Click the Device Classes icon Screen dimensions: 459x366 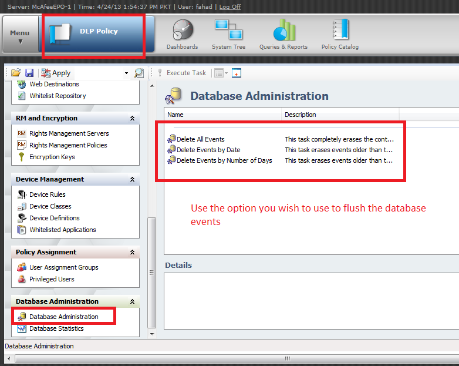pyautogui.click(x=22, y=206)
